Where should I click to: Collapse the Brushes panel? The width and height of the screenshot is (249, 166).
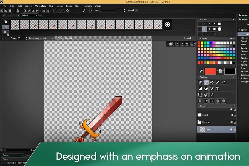pyautogui.click(x=234, y=19)
